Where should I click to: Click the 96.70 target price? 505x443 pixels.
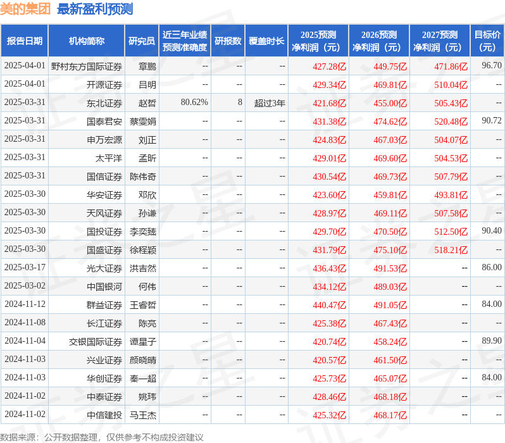pyautogui.click(x=492, y=65)
